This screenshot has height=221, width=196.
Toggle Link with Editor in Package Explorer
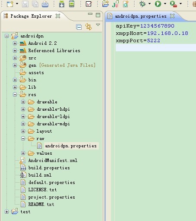pos(89,27)
